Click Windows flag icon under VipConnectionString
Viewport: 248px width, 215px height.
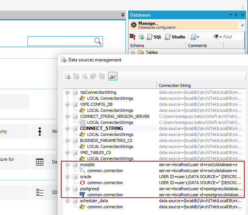(x=82, y=98)
